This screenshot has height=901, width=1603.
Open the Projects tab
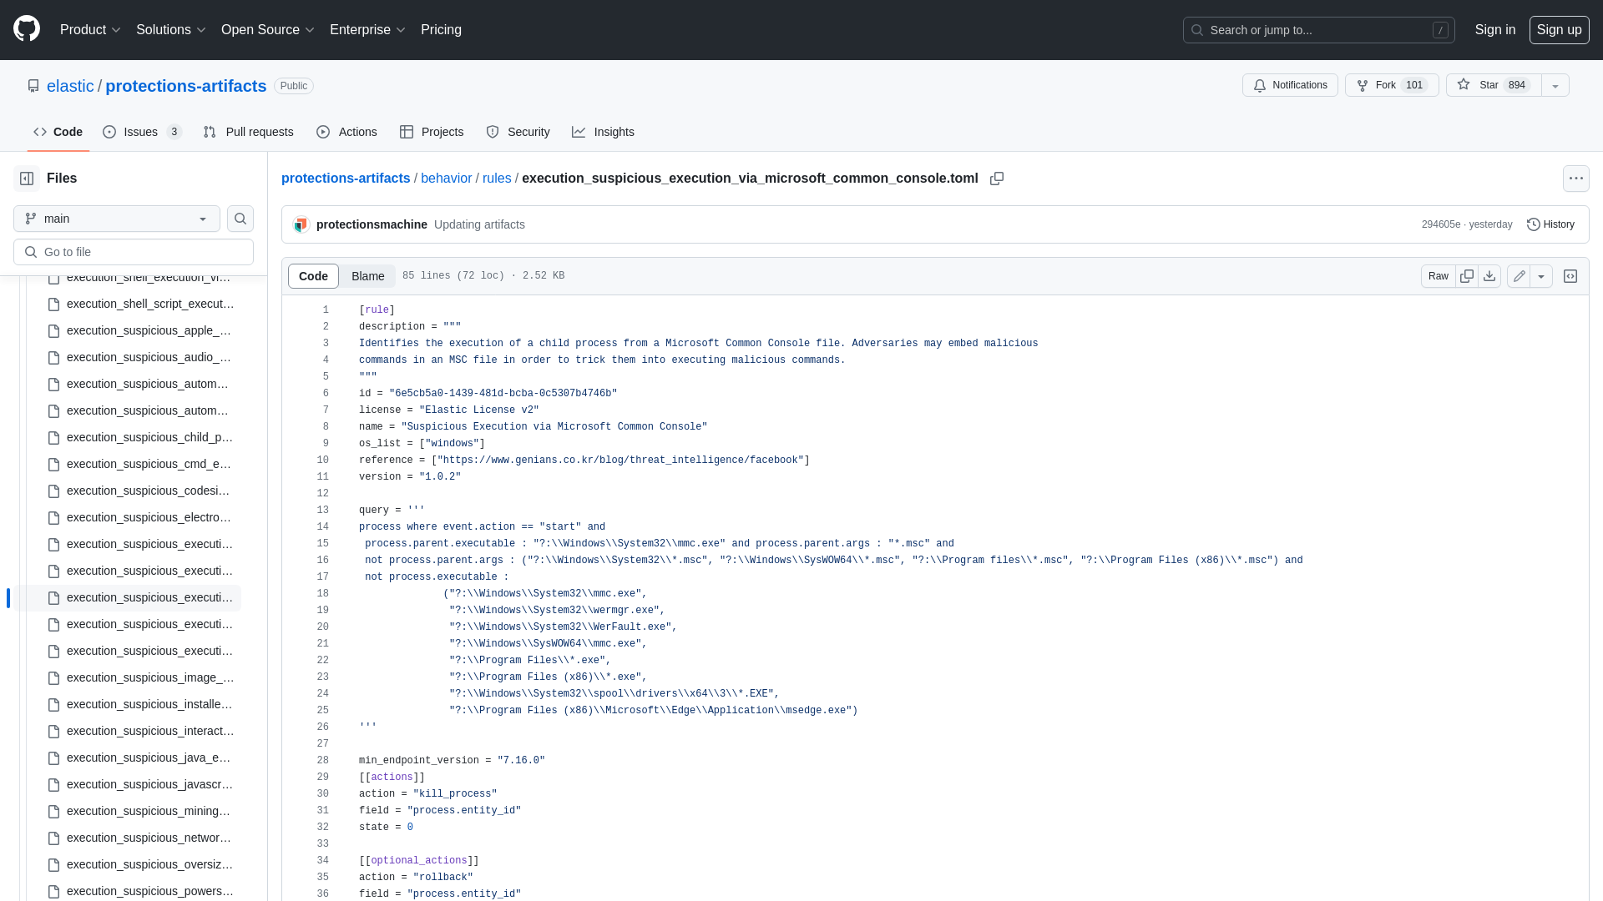click(432, 132)
